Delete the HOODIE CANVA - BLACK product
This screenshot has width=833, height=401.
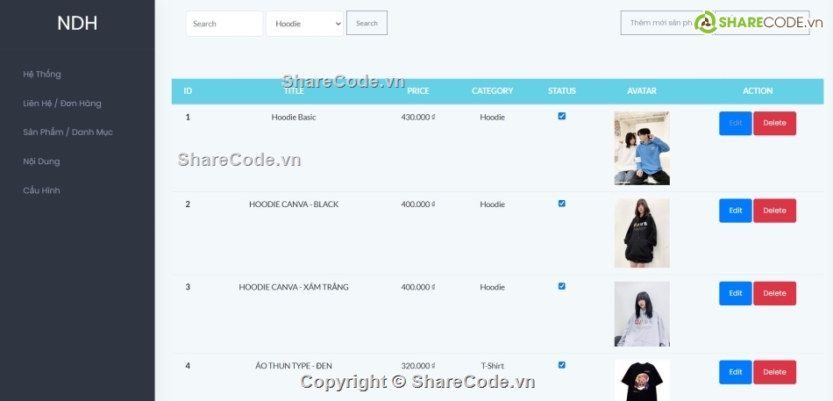(774, 211)
